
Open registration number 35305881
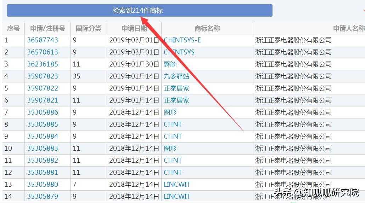click(x=43, y=172)
